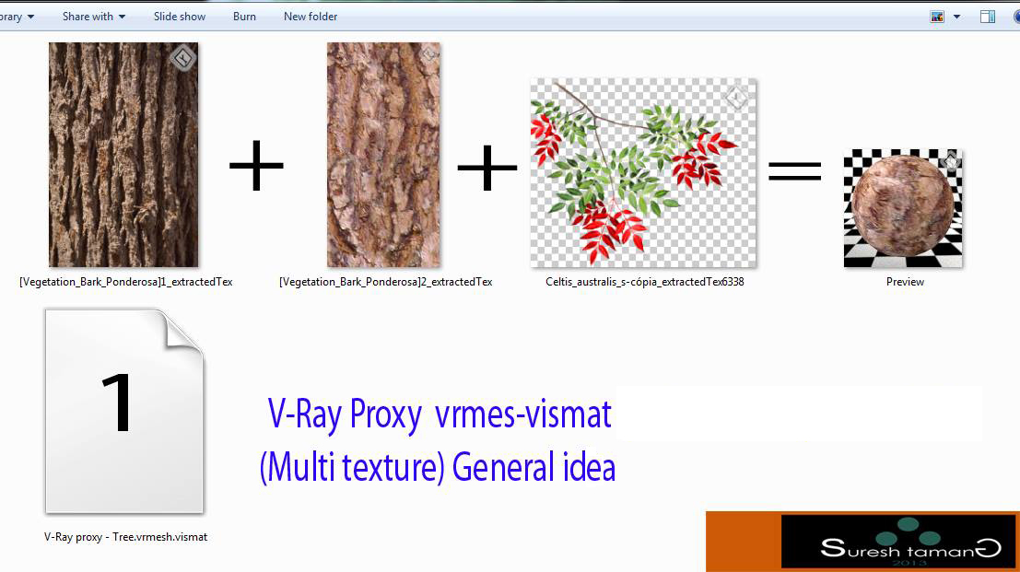Click the rotation badge on the Preview sphere thumbnail
This screenshot has height=572, width=1020.
pos(950,160)
